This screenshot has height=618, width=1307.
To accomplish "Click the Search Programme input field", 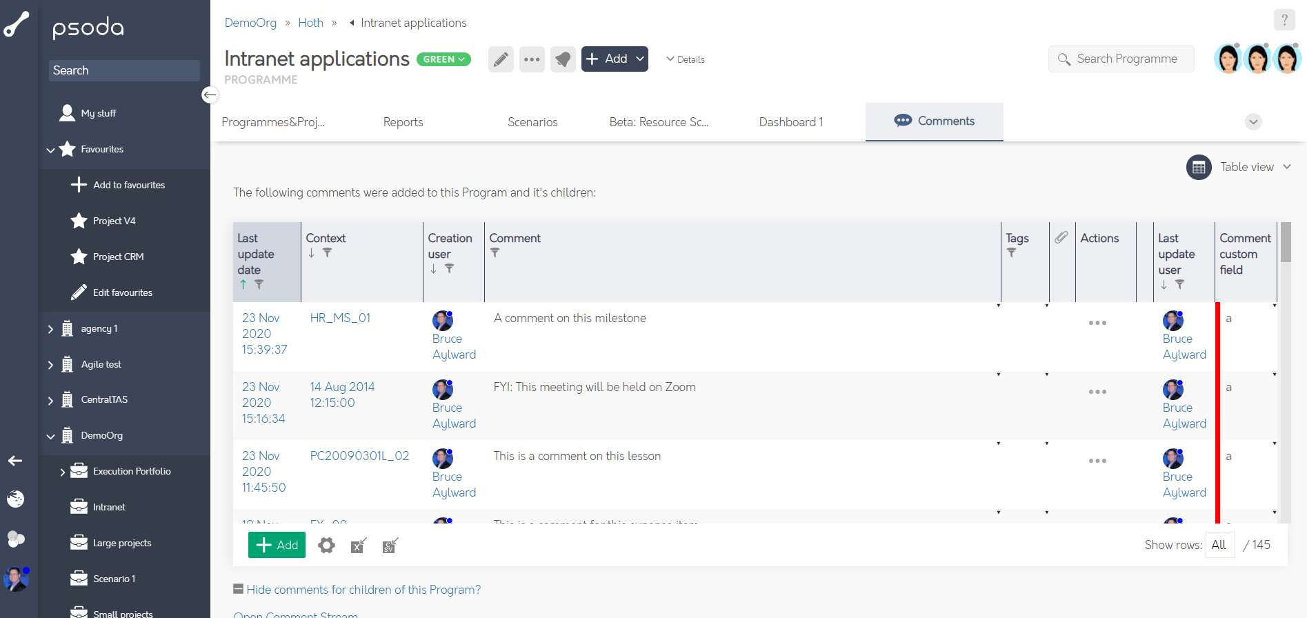I will pyautogui.click(x=1126, y=59).
